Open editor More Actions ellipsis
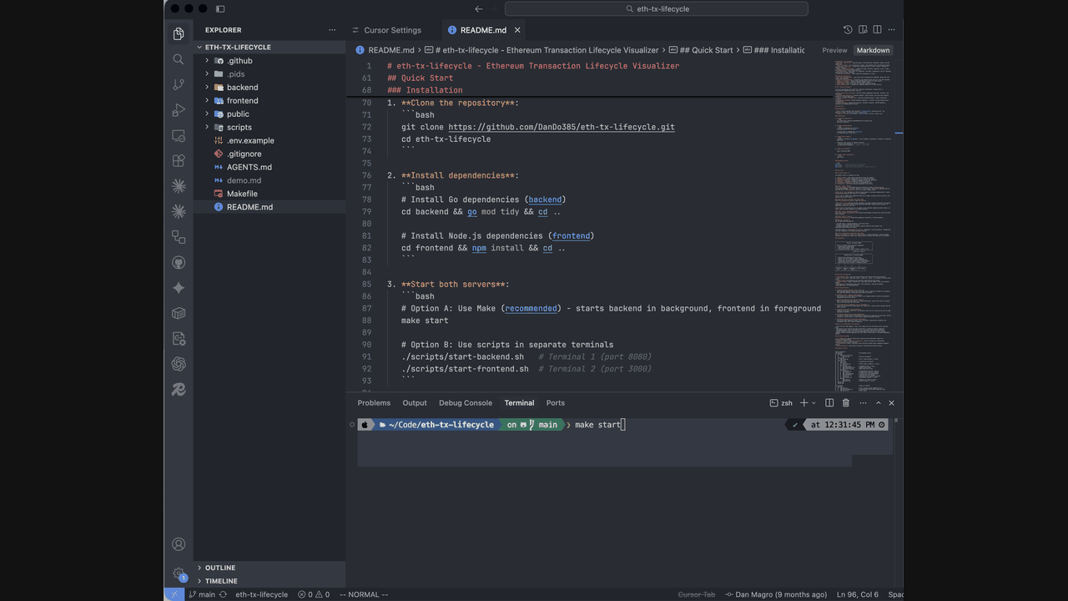1068x601 pixels. click(x=892, y=29)
